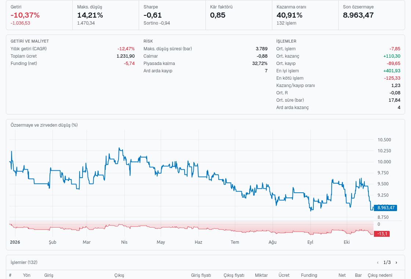The height and width of the screenshot is (279, 411).
Task: Click the -12,47% CAGR value
Action: (x=126, y=49)
